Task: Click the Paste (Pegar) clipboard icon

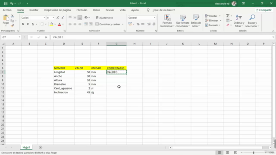Action: (x=6, y=18)
